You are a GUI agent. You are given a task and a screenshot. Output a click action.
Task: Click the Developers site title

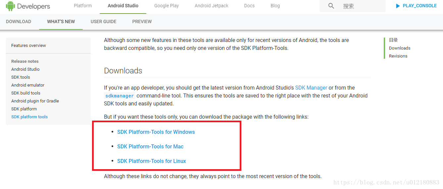33,6
